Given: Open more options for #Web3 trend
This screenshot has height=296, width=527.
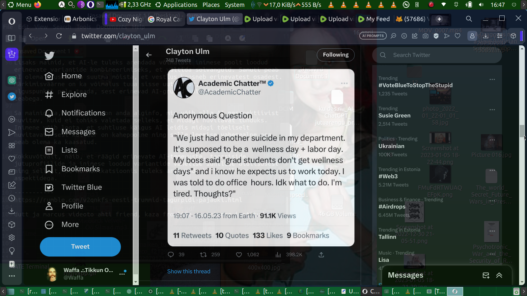Looking at the screenshot, I should [x=492, y=170].
